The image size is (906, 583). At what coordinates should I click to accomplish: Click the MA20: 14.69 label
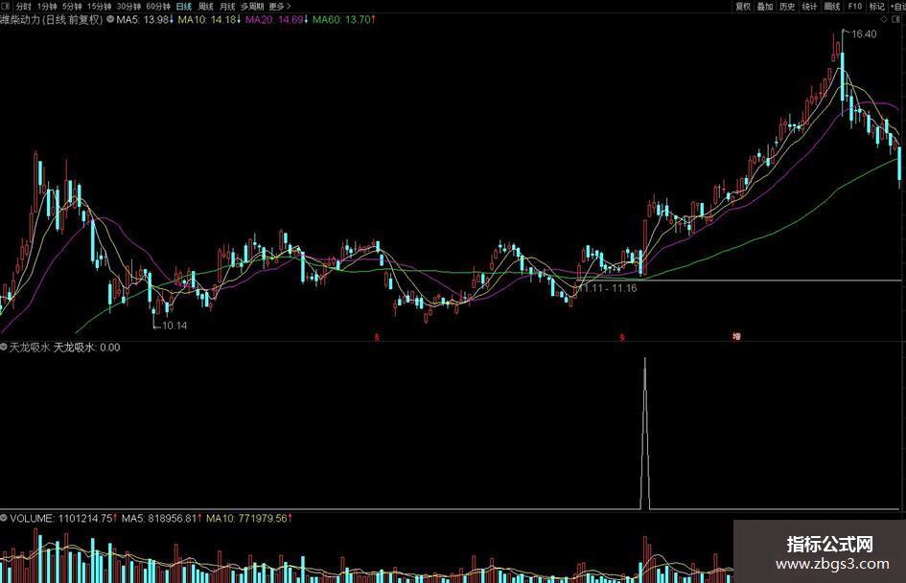277,20
